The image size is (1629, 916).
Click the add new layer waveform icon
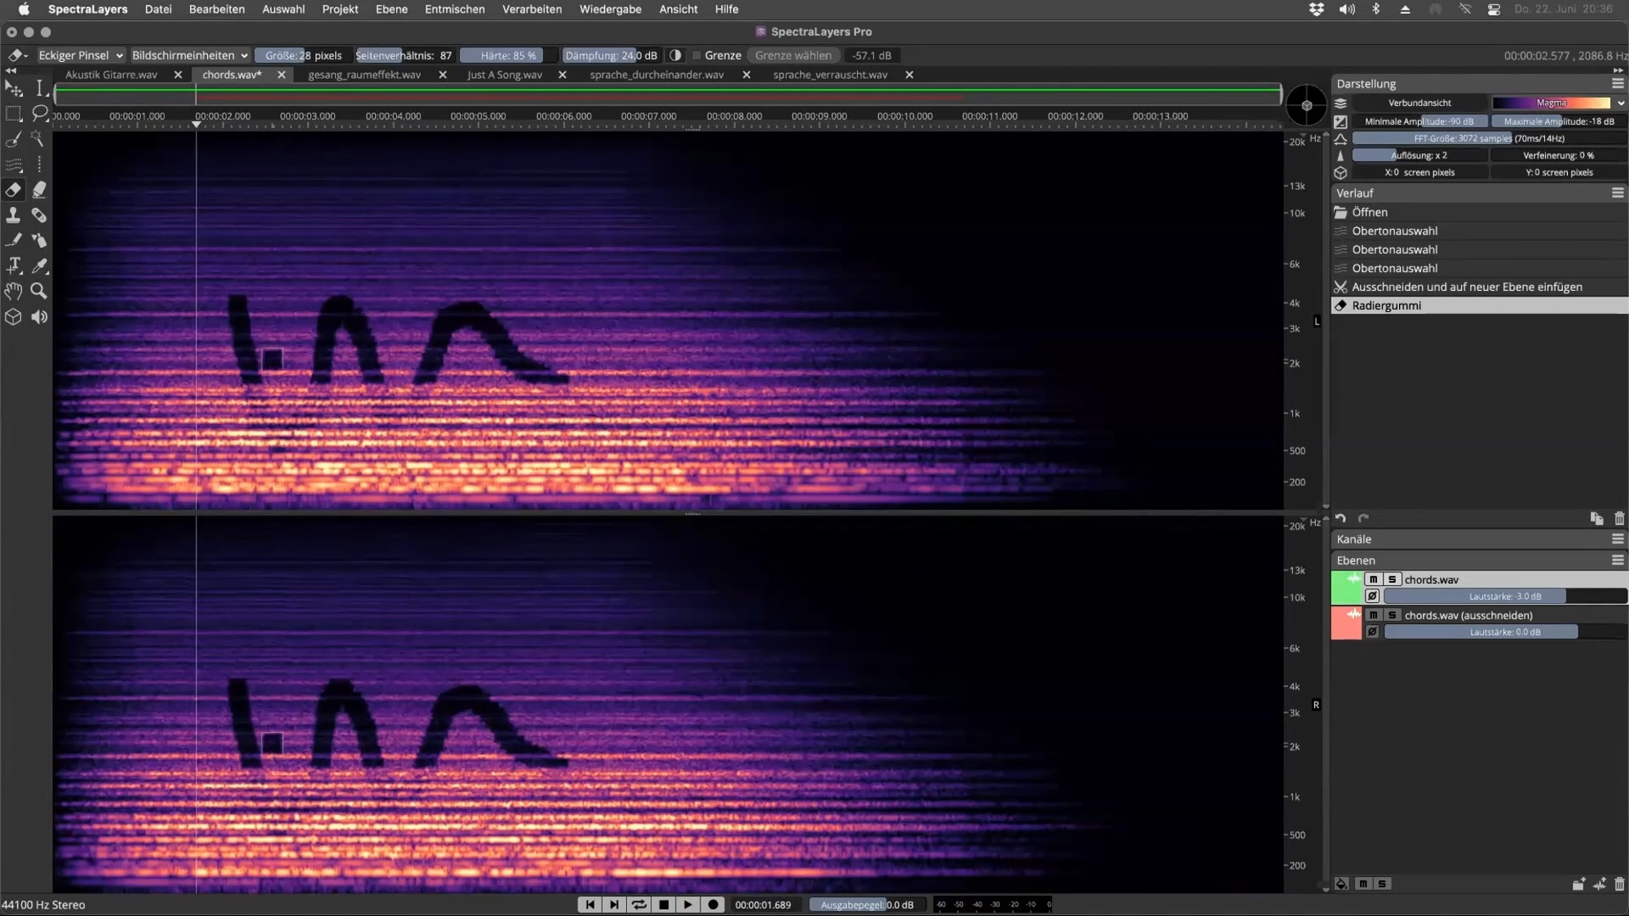(1599, 884)
